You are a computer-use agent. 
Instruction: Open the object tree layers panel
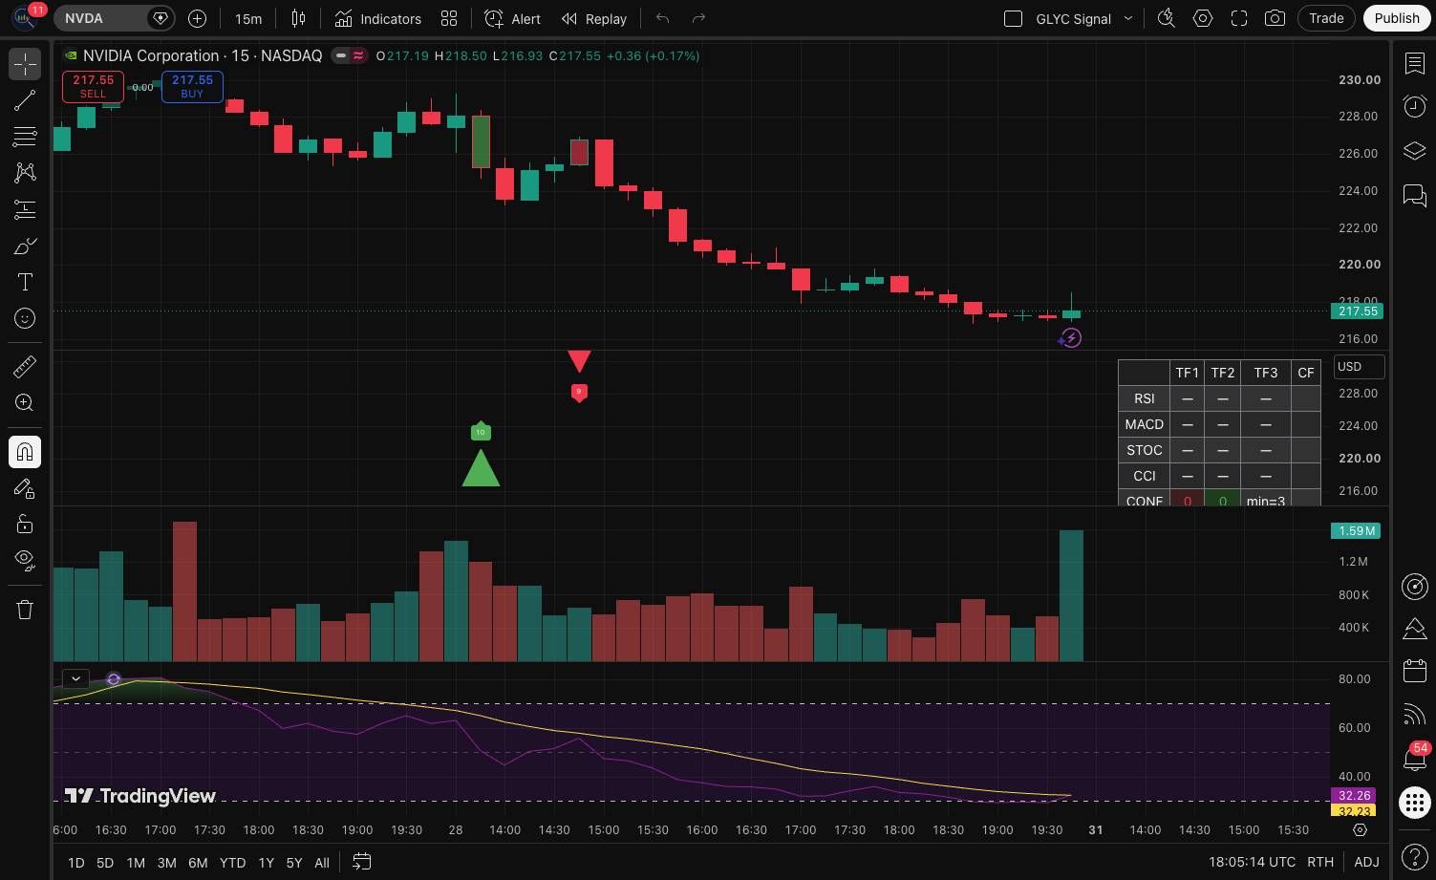click(x=1414, y=151)
